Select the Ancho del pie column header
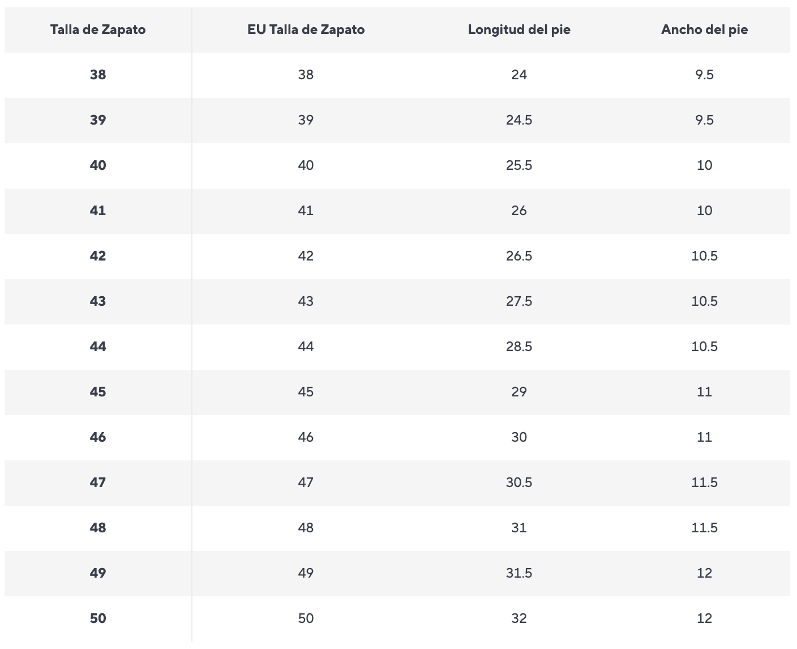797x649 pixels. 704,30
